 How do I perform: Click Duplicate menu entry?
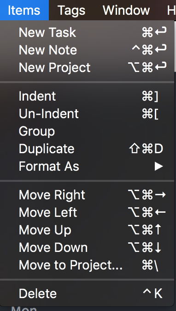tap(87, 149)
